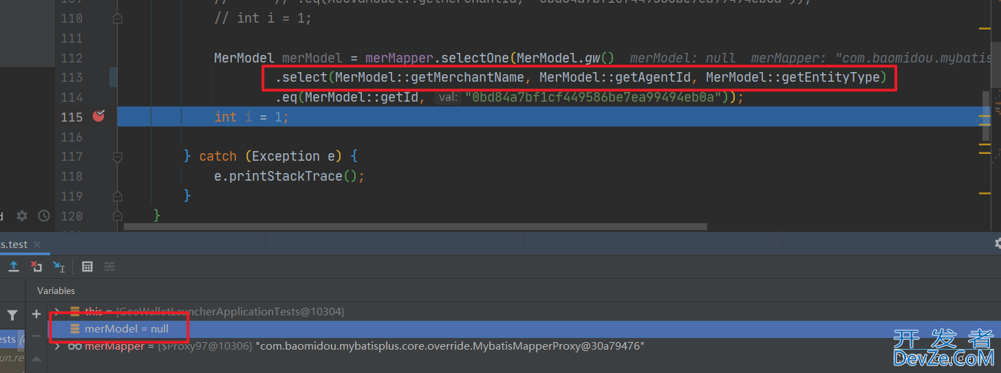This screenshot has width=1001, height=373.
Task: Select the merMapper proxy variable row
Action: click(524, 346)
